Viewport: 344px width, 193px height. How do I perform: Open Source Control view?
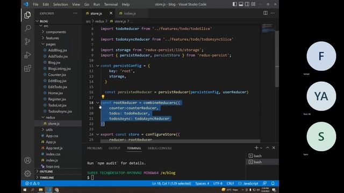click(x=27, y=42)
